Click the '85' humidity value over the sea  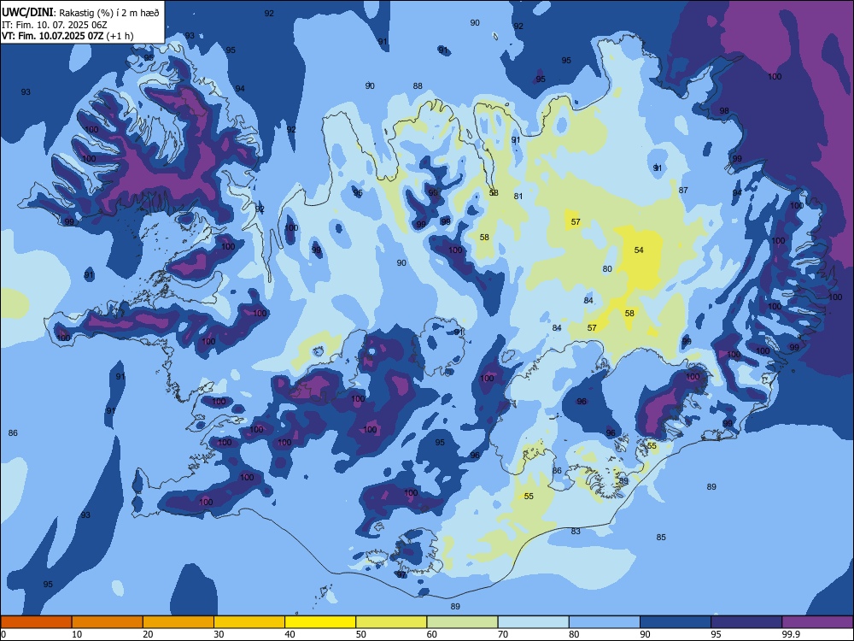[661, 538]
